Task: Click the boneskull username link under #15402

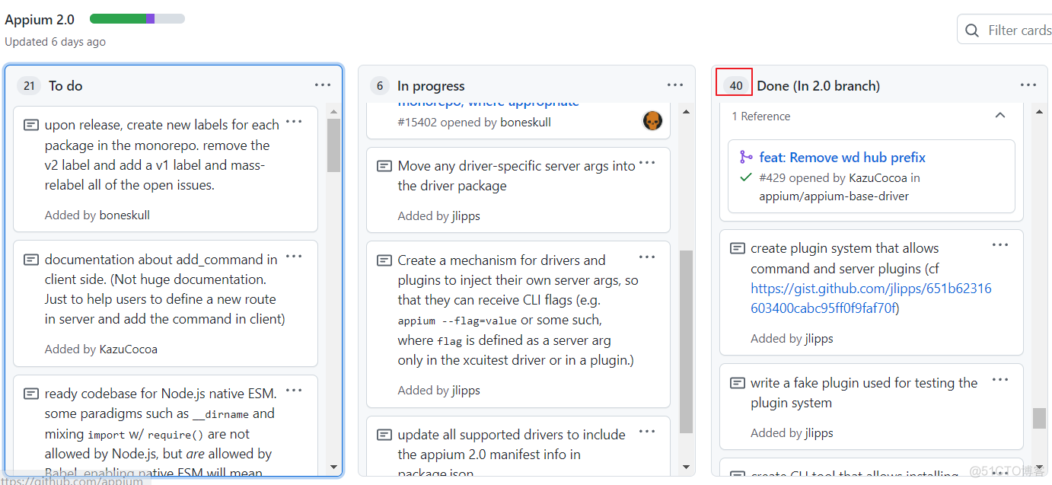Action: click(525, 122)
